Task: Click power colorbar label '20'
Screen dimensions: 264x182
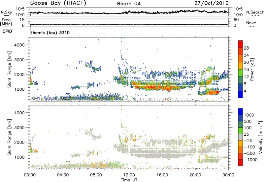Action: (246, 62)
